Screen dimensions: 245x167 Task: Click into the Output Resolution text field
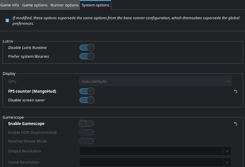coord(151,151)
